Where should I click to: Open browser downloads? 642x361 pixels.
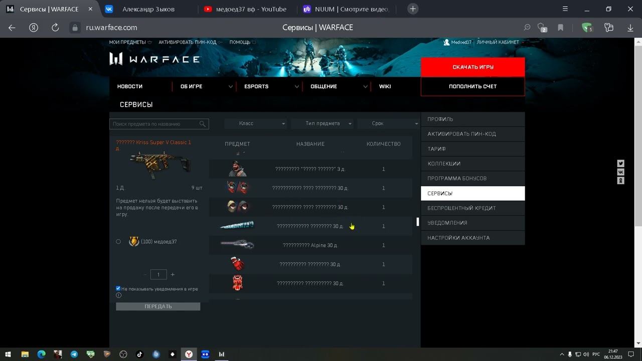coord(630,28)
